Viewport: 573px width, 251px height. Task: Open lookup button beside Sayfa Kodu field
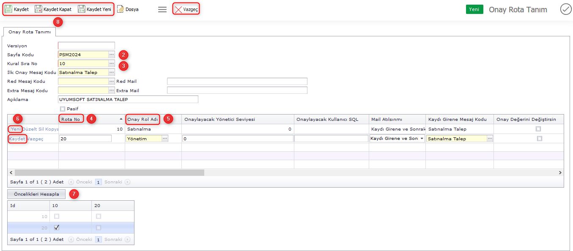112,55
